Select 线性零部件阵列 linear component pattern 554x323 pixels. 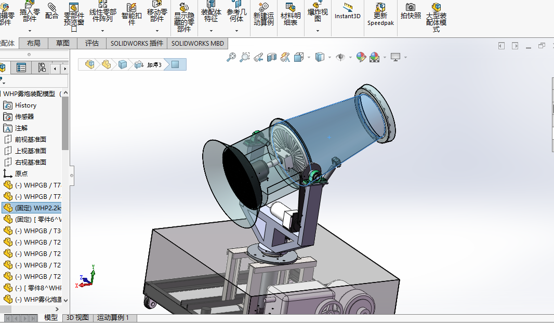[x=103, y=12]
